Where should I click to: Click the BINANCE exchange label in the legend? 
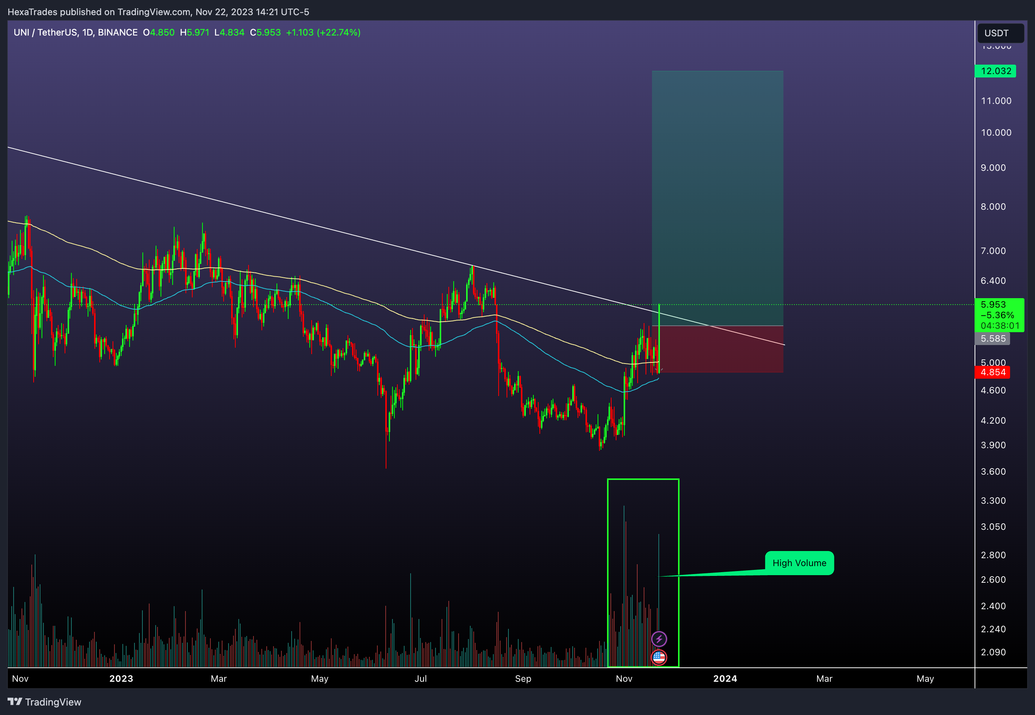(118, 32)
